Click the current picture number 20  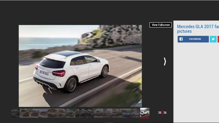(160, 113)
